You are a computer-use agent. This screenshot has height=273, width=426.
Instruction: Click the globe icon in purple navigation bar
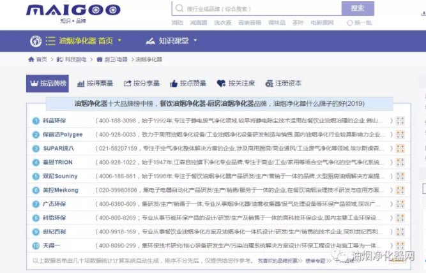[36, 41]
